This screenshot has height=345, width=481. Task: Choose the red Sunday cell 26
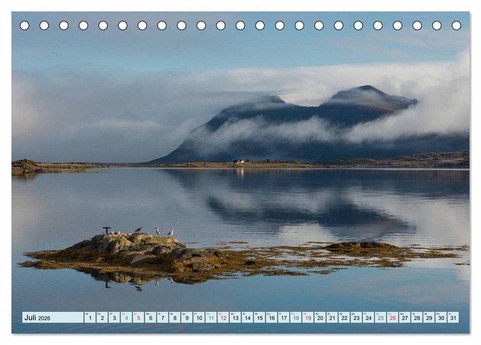tap(393, 317)
